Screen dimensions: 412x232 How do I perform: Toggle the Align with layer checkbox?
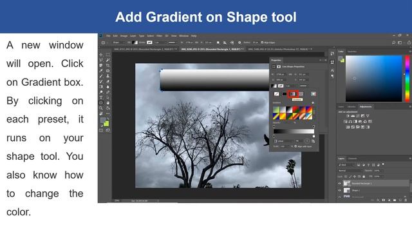295,146
